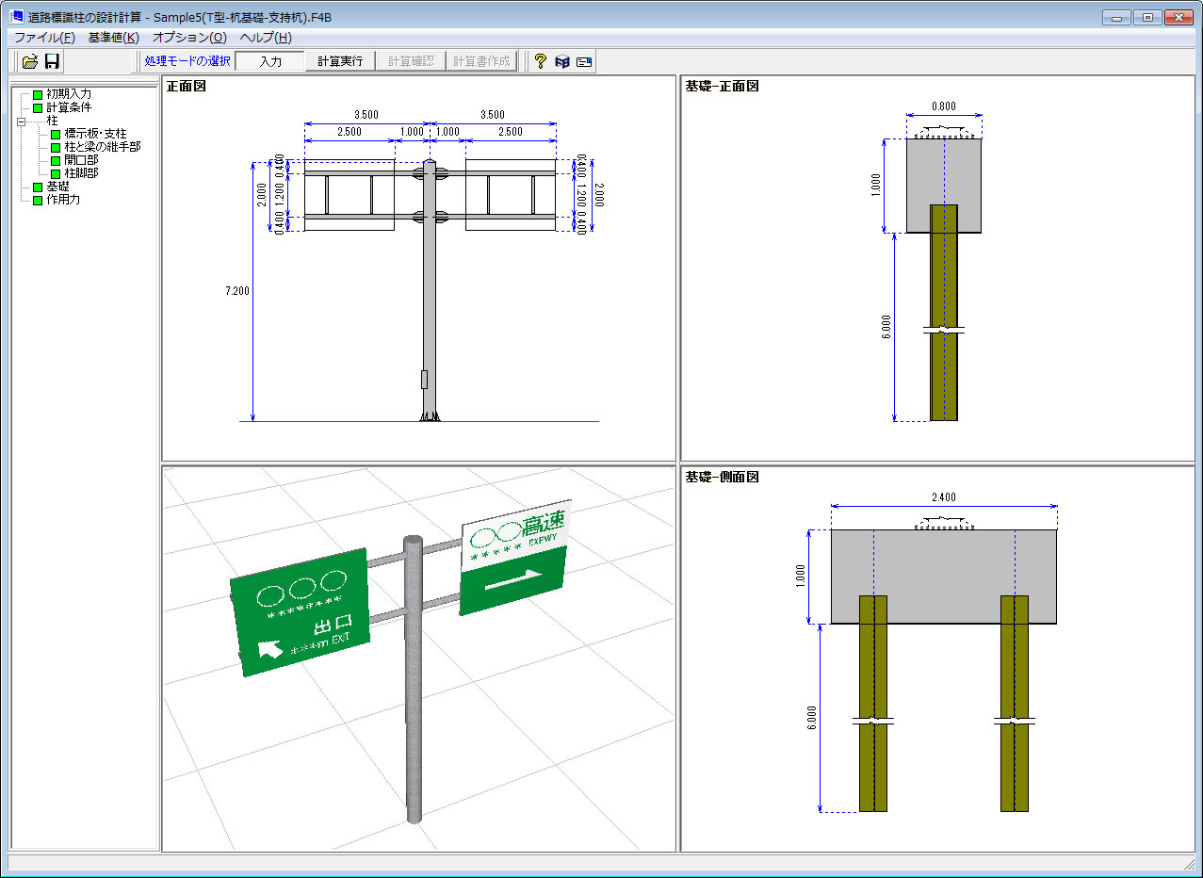This screenshot has height=878, width=1203.
Task: Click the green icon beside 作用力
Action: tap(38, 200)
